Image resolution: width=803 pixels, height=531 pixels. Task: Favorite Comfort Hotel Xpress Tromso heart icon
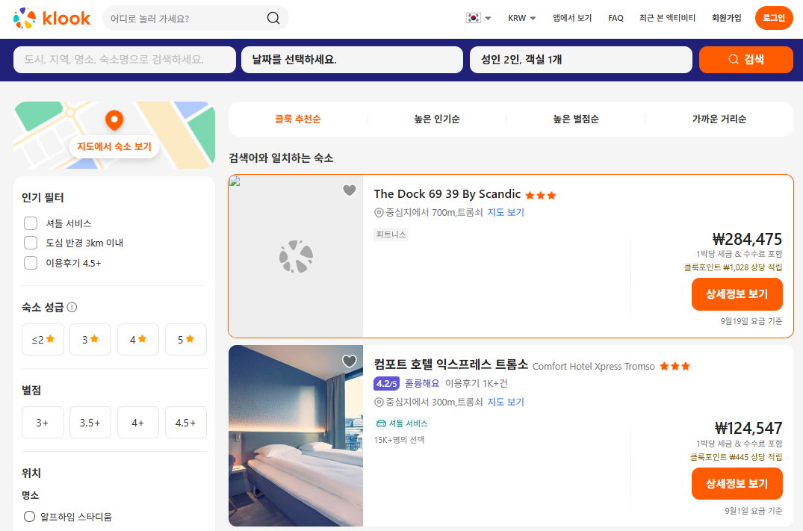click(350, 361)
